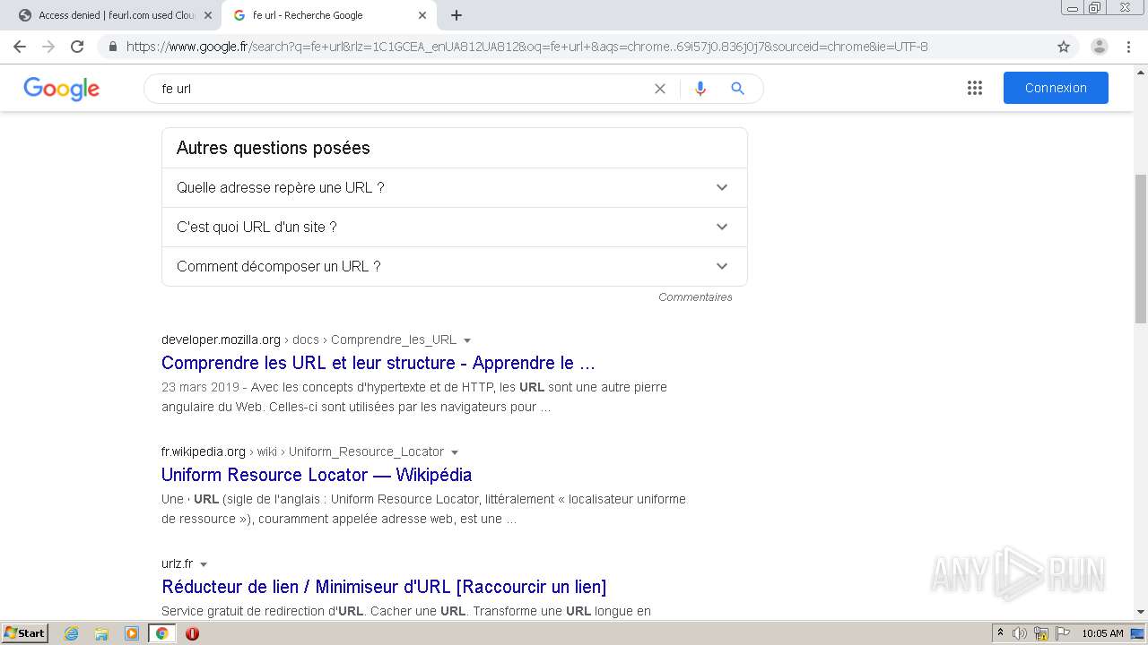Open 'Réducteur de lien / Minimiseur d'URL' result
Image resolution: width=1148 pixels, height=645 pixels.
(x=384, y=587)
